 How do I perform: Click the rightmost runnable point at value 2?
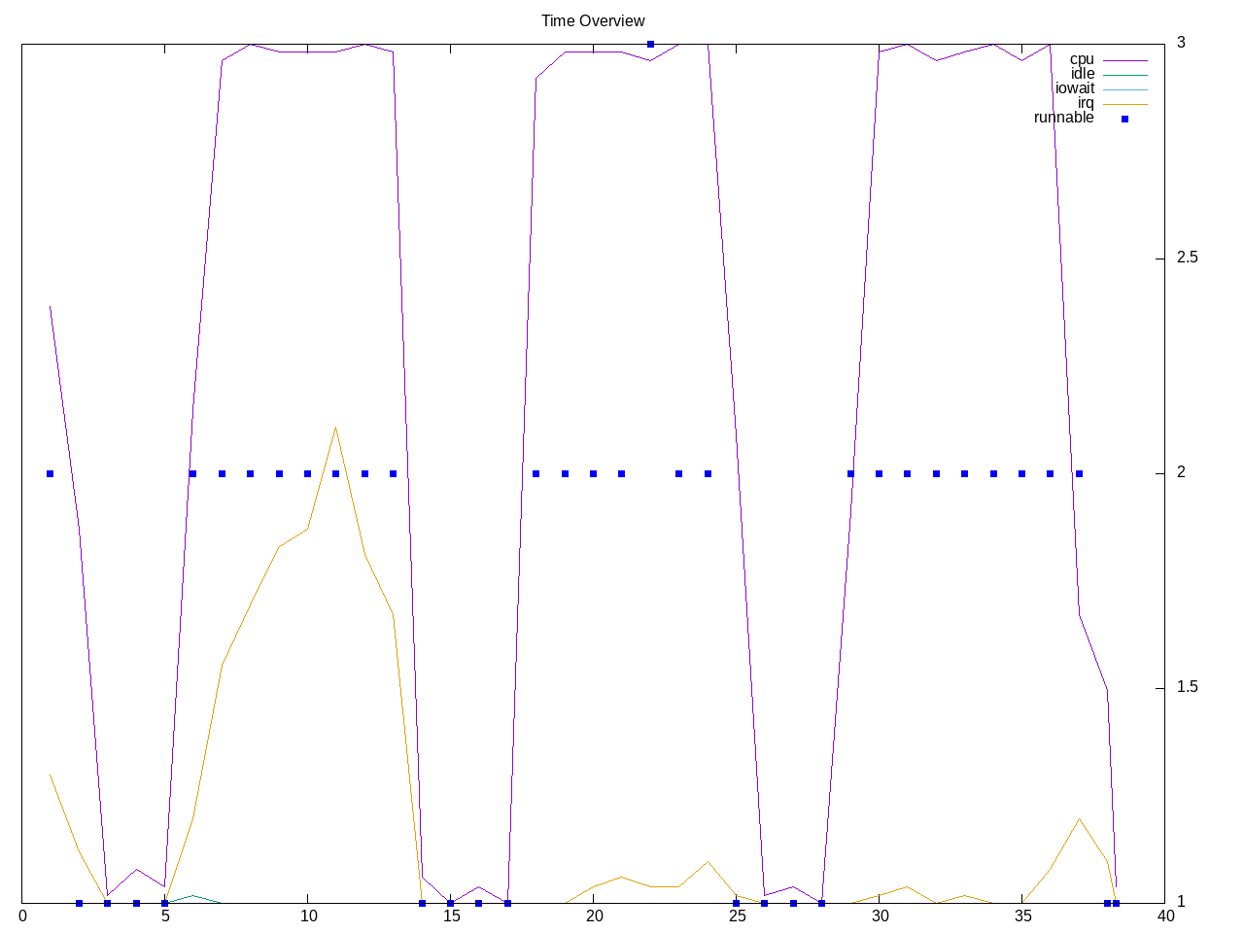point(1079,473)
